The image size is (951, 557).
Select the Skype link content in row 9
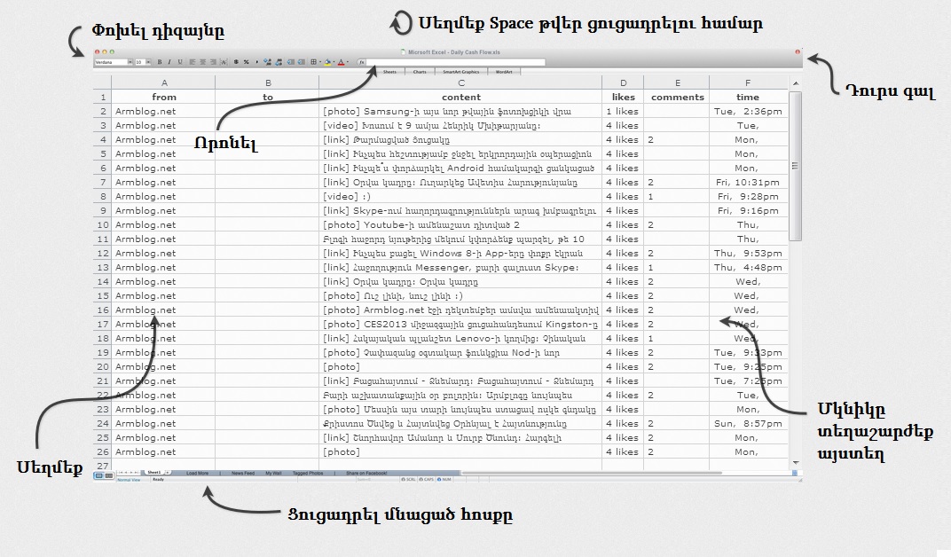461,211
